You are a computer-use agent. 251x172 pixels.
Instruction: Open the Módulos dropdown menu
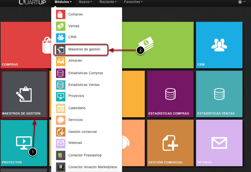point(63,2)
